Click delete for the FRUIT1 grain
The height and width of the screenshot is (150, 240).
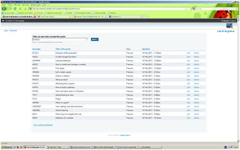pos(196,80)
